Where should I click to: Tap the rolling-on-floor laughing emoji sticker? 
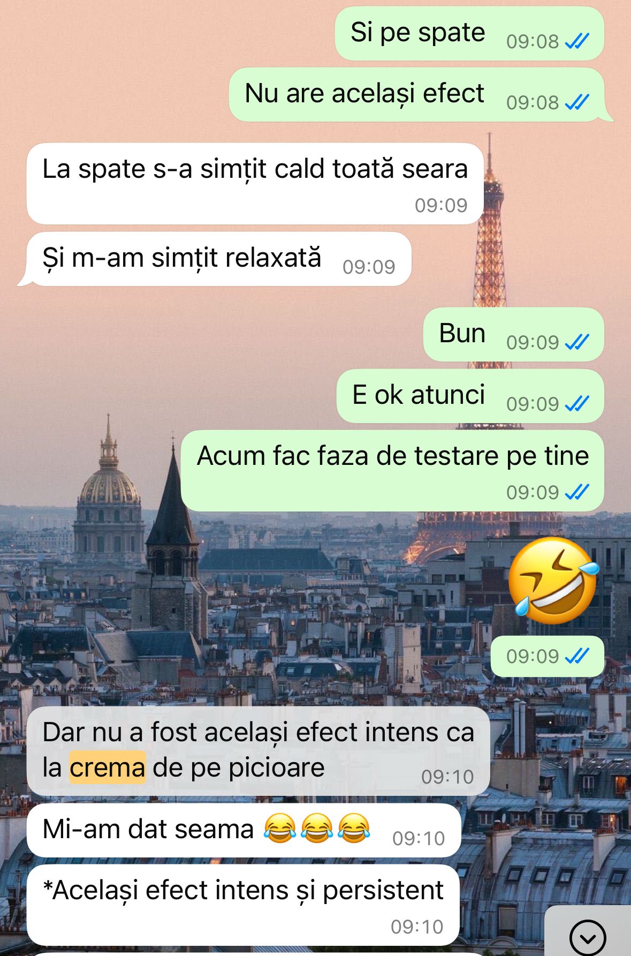[553, 581]
